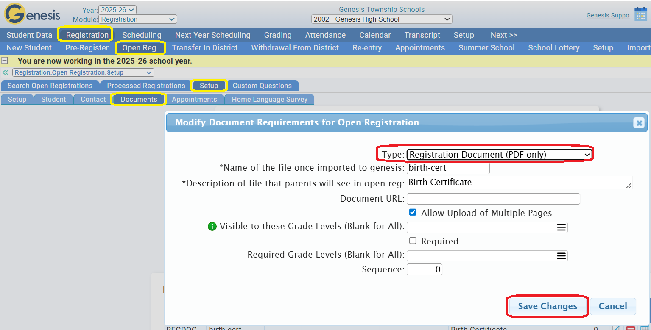Open the Import submenu
Viewport: 651px width, 330px height.
[x=638, y=48]
